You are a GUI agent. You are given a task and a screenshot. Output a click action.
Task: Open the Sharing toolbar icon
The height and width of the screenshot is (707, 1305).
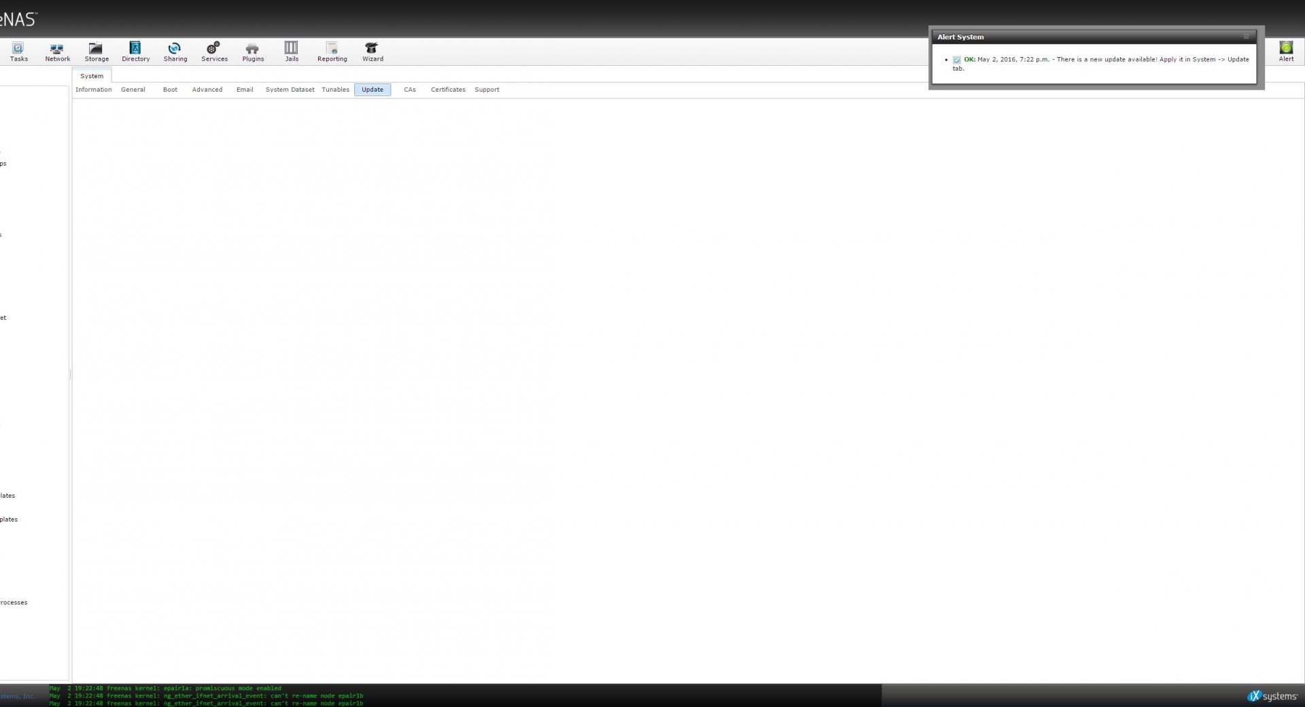click(175, 52)
